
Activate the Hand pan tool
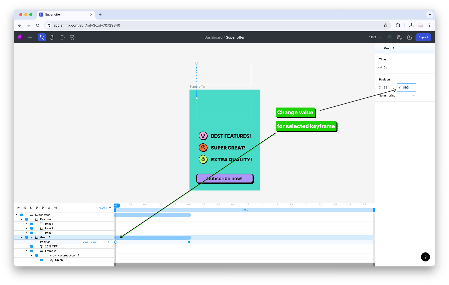point(52,37)
